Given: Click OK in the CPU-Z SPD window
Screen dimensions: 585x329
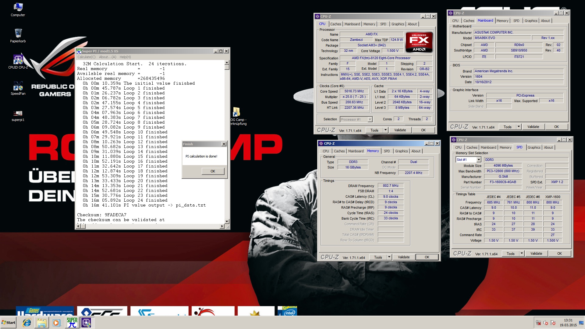Looking at the screenshot, I should click(x=559, y=253).
